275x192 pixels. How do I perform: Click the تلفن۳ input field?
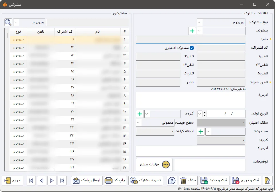point(221,65)
